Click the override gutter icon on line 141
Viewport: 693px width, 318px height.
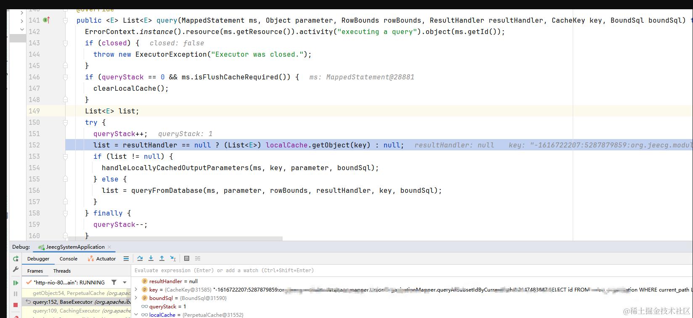pyautogui.click(x=46, y=20)
